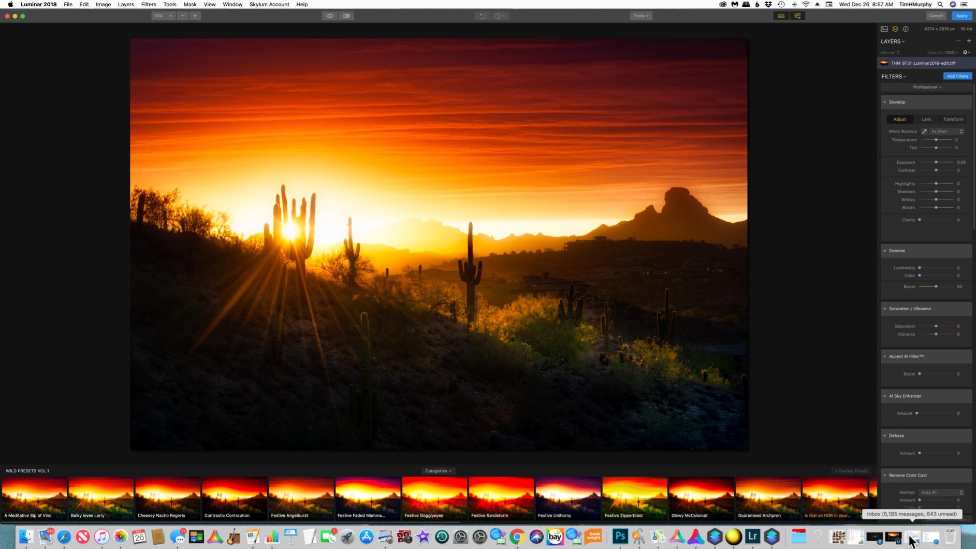Select the Festive Sandstorm preset thumbnail
The height and width of the screenshot is (549, 976).
pos(500,496)
